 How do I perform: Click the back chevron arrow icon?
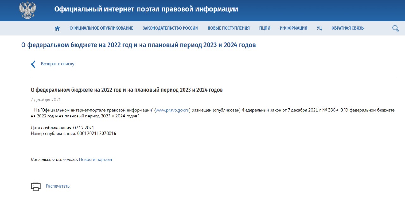coord(33,64)
